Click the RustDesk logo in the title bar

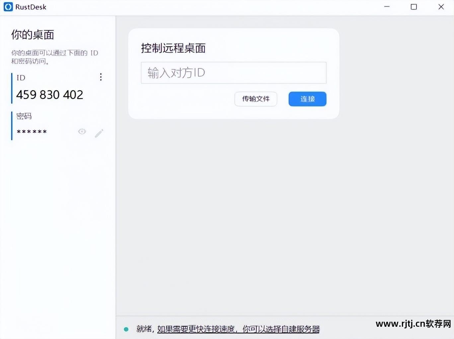point(8,7)
